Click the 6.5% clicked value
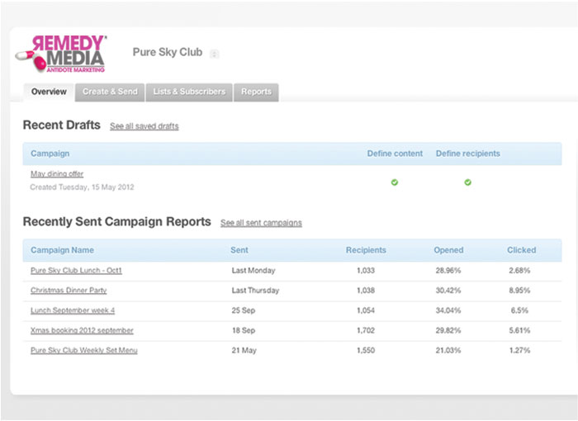The height and width of the screenshot is (421, 578). pos(519,310)
